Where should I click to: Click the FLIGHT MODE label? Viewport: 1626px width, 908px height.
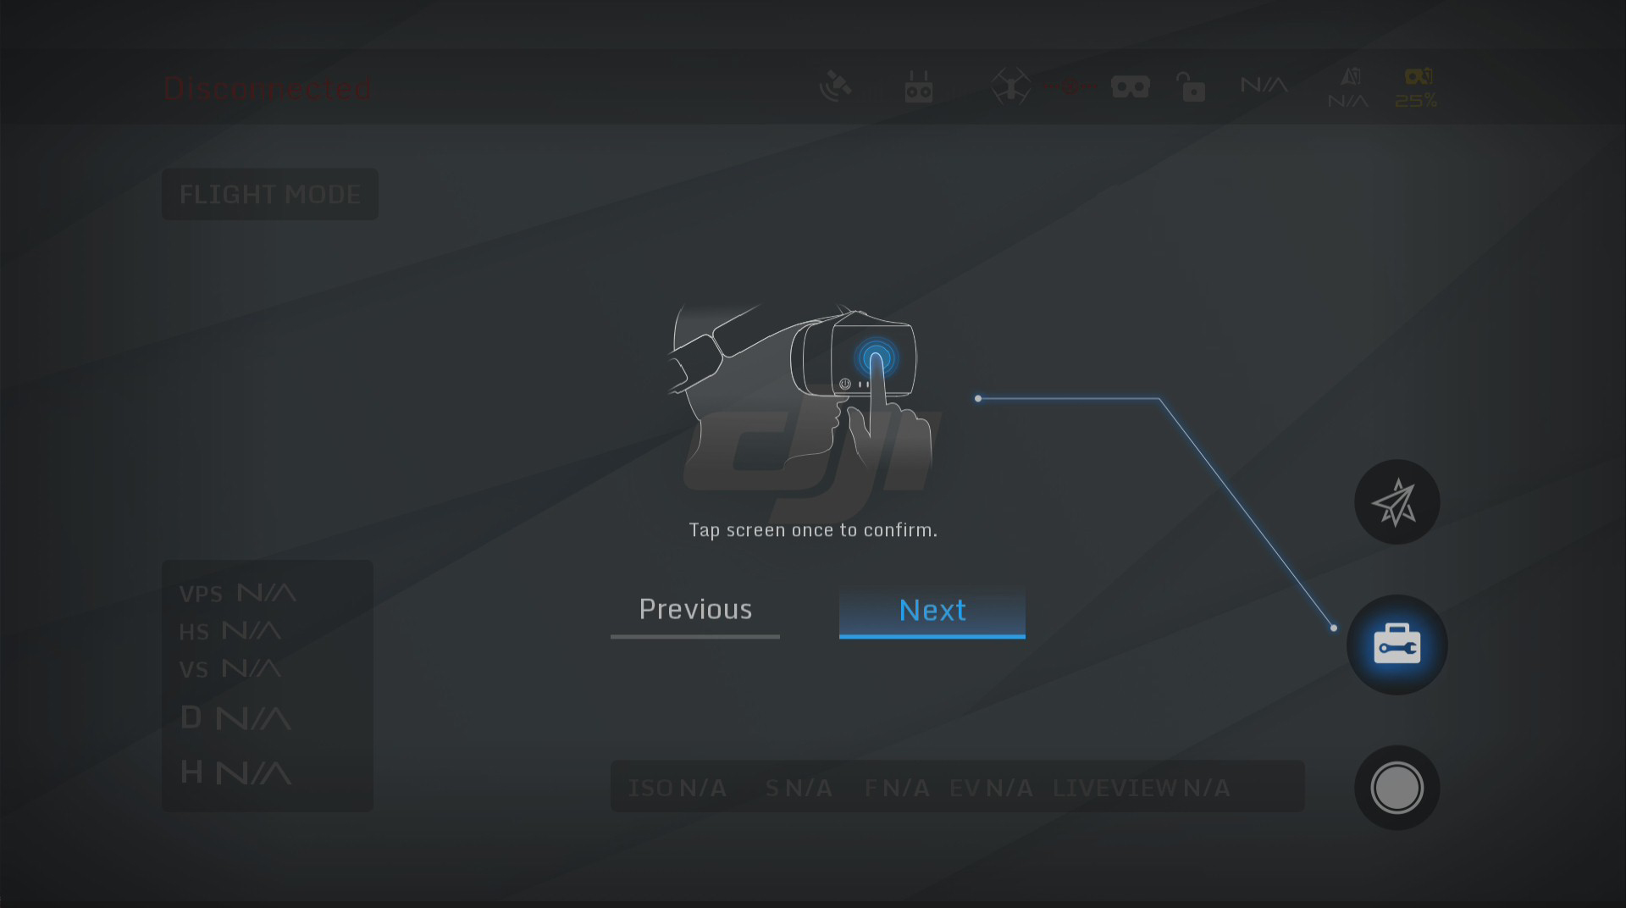(x=270, y=195)
